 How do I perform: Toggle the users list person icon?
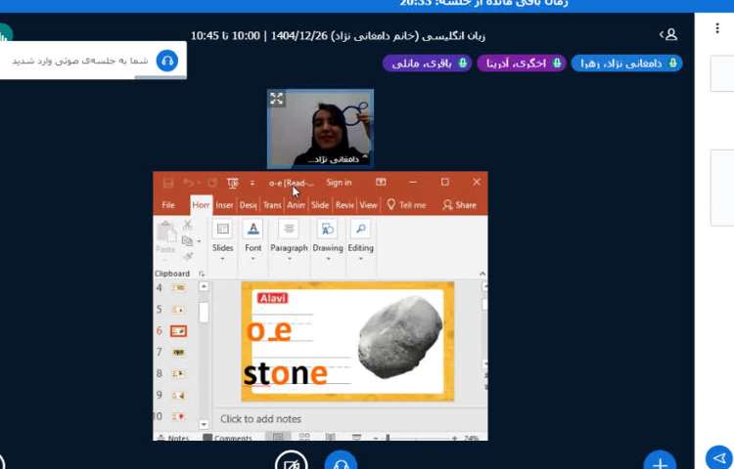pos(668,34)
